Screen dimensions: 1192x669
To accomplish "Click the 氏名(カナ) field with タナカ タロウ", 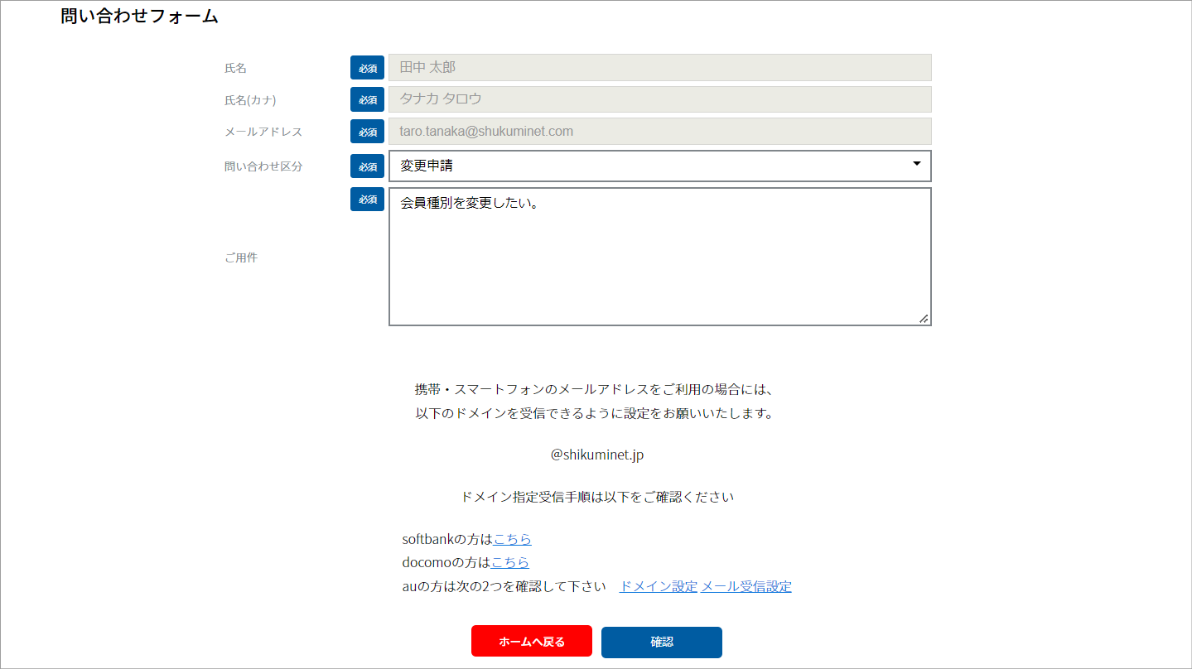I will 659,99.
